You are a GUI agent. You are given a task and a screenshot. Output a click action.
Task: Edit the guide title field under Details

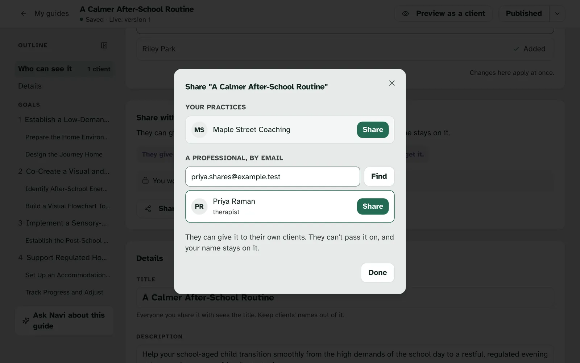point(345,298)
